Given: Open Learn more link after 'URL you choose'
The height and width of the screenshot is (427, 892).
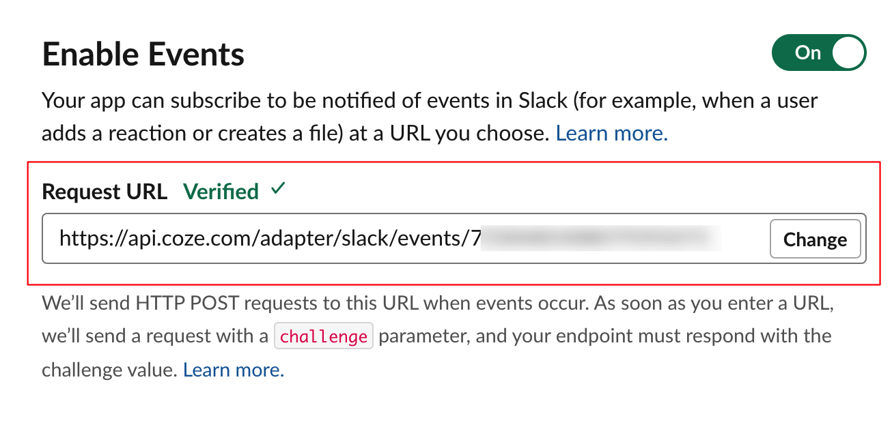Looking at the screenshot, I should point(611,133).
